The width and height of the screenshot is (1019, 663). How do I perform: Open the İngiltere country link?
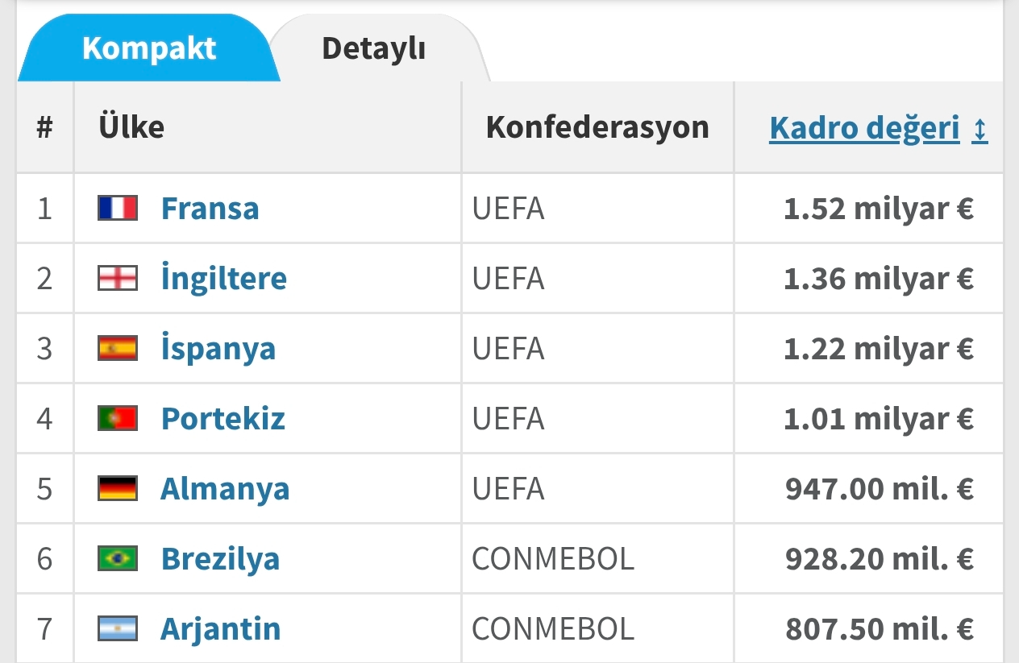click(x=224, y=279)
